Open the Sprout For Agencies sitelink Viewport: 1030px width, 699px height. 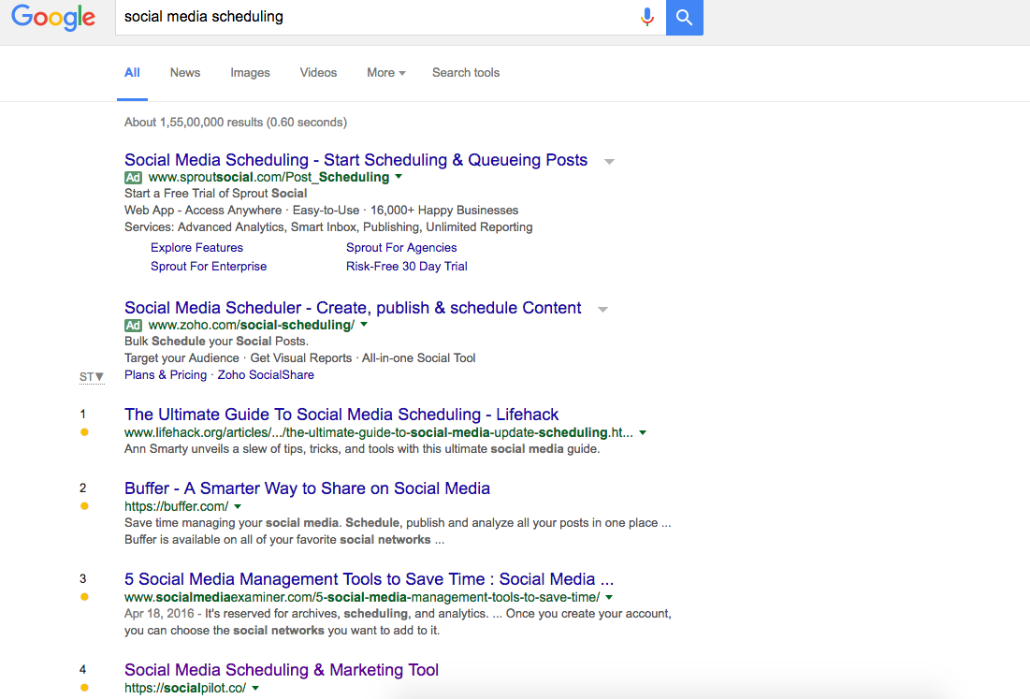point(401,248)
